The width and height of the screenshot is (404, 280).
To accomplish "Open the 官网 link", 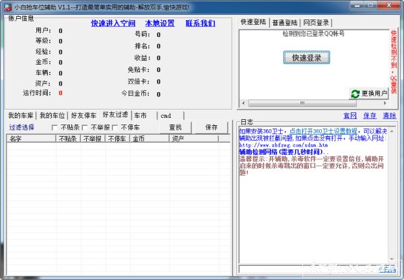I will tap(350, 116).
